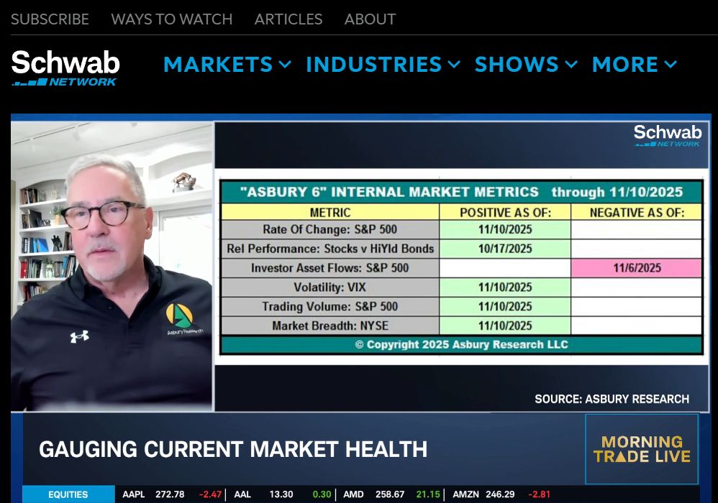Click the pink 11/6/2025 negative cell
Image resolution: width=718 pixels, height=503 pixels.
[636, 268]
